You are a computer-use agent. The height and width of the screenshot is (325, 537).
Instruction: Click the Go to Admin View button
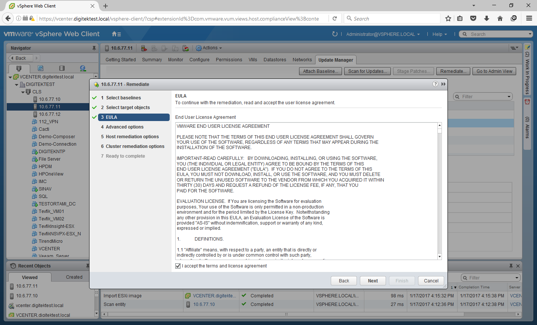coord(494,71)
